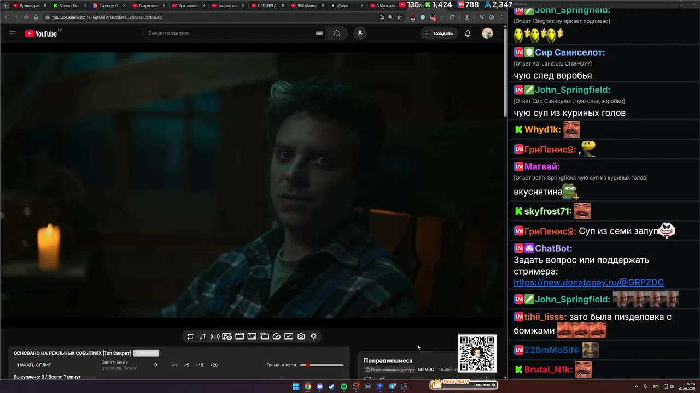Image resolution: width=700 pixels, height=393 pixels.
Task: Open the YouTube hamburger guide menu
Action: (13, 33)
